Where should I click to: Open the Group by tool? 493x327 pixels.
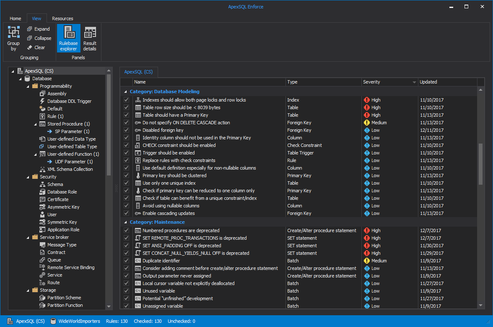click(x=13, y=38)
